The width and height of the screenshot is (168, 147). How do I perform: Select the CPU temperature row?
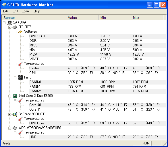98,73
